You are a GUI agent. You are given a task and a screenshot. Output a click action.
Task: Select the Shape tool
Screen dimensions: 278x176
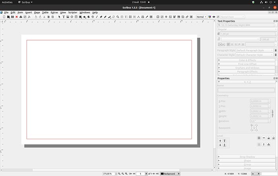point(80,17)
